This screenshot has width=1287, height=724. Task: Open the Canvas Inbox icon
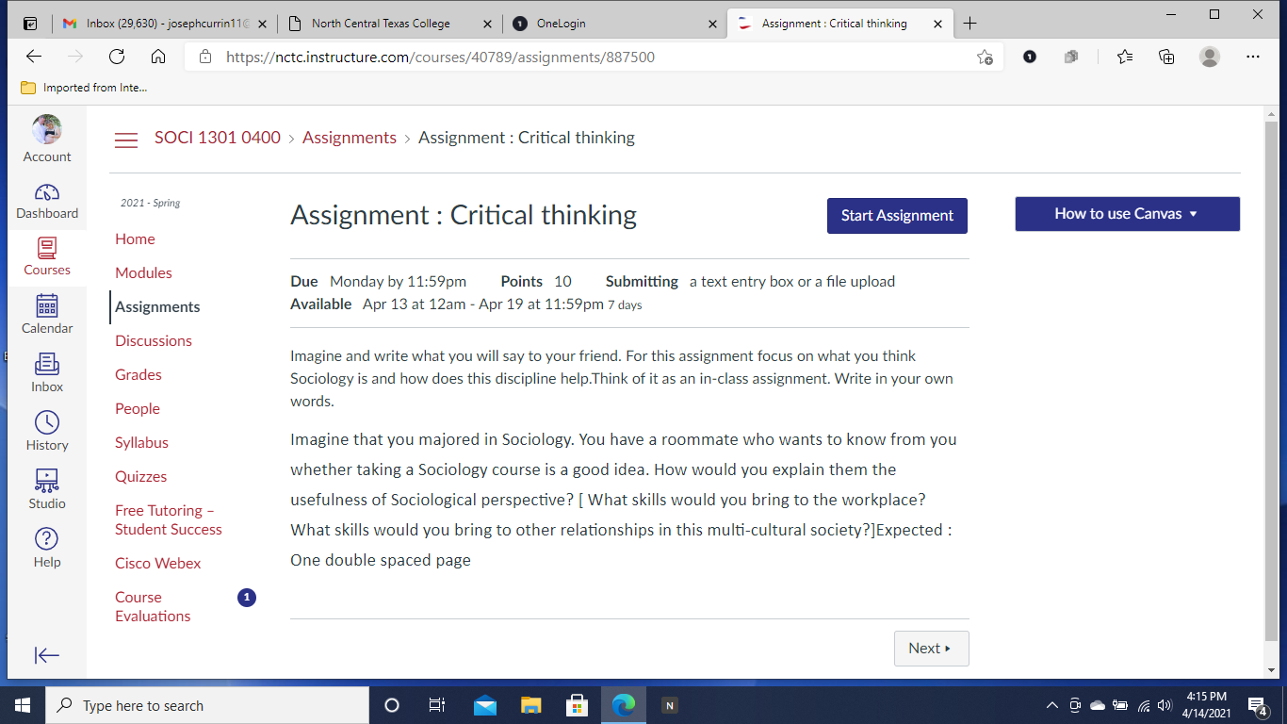click(47, 365)
